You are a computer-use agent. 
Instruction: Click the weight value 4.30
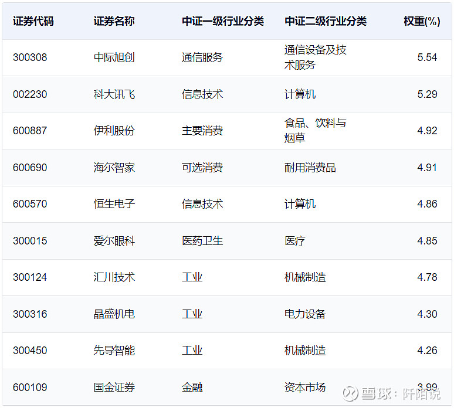427,314
